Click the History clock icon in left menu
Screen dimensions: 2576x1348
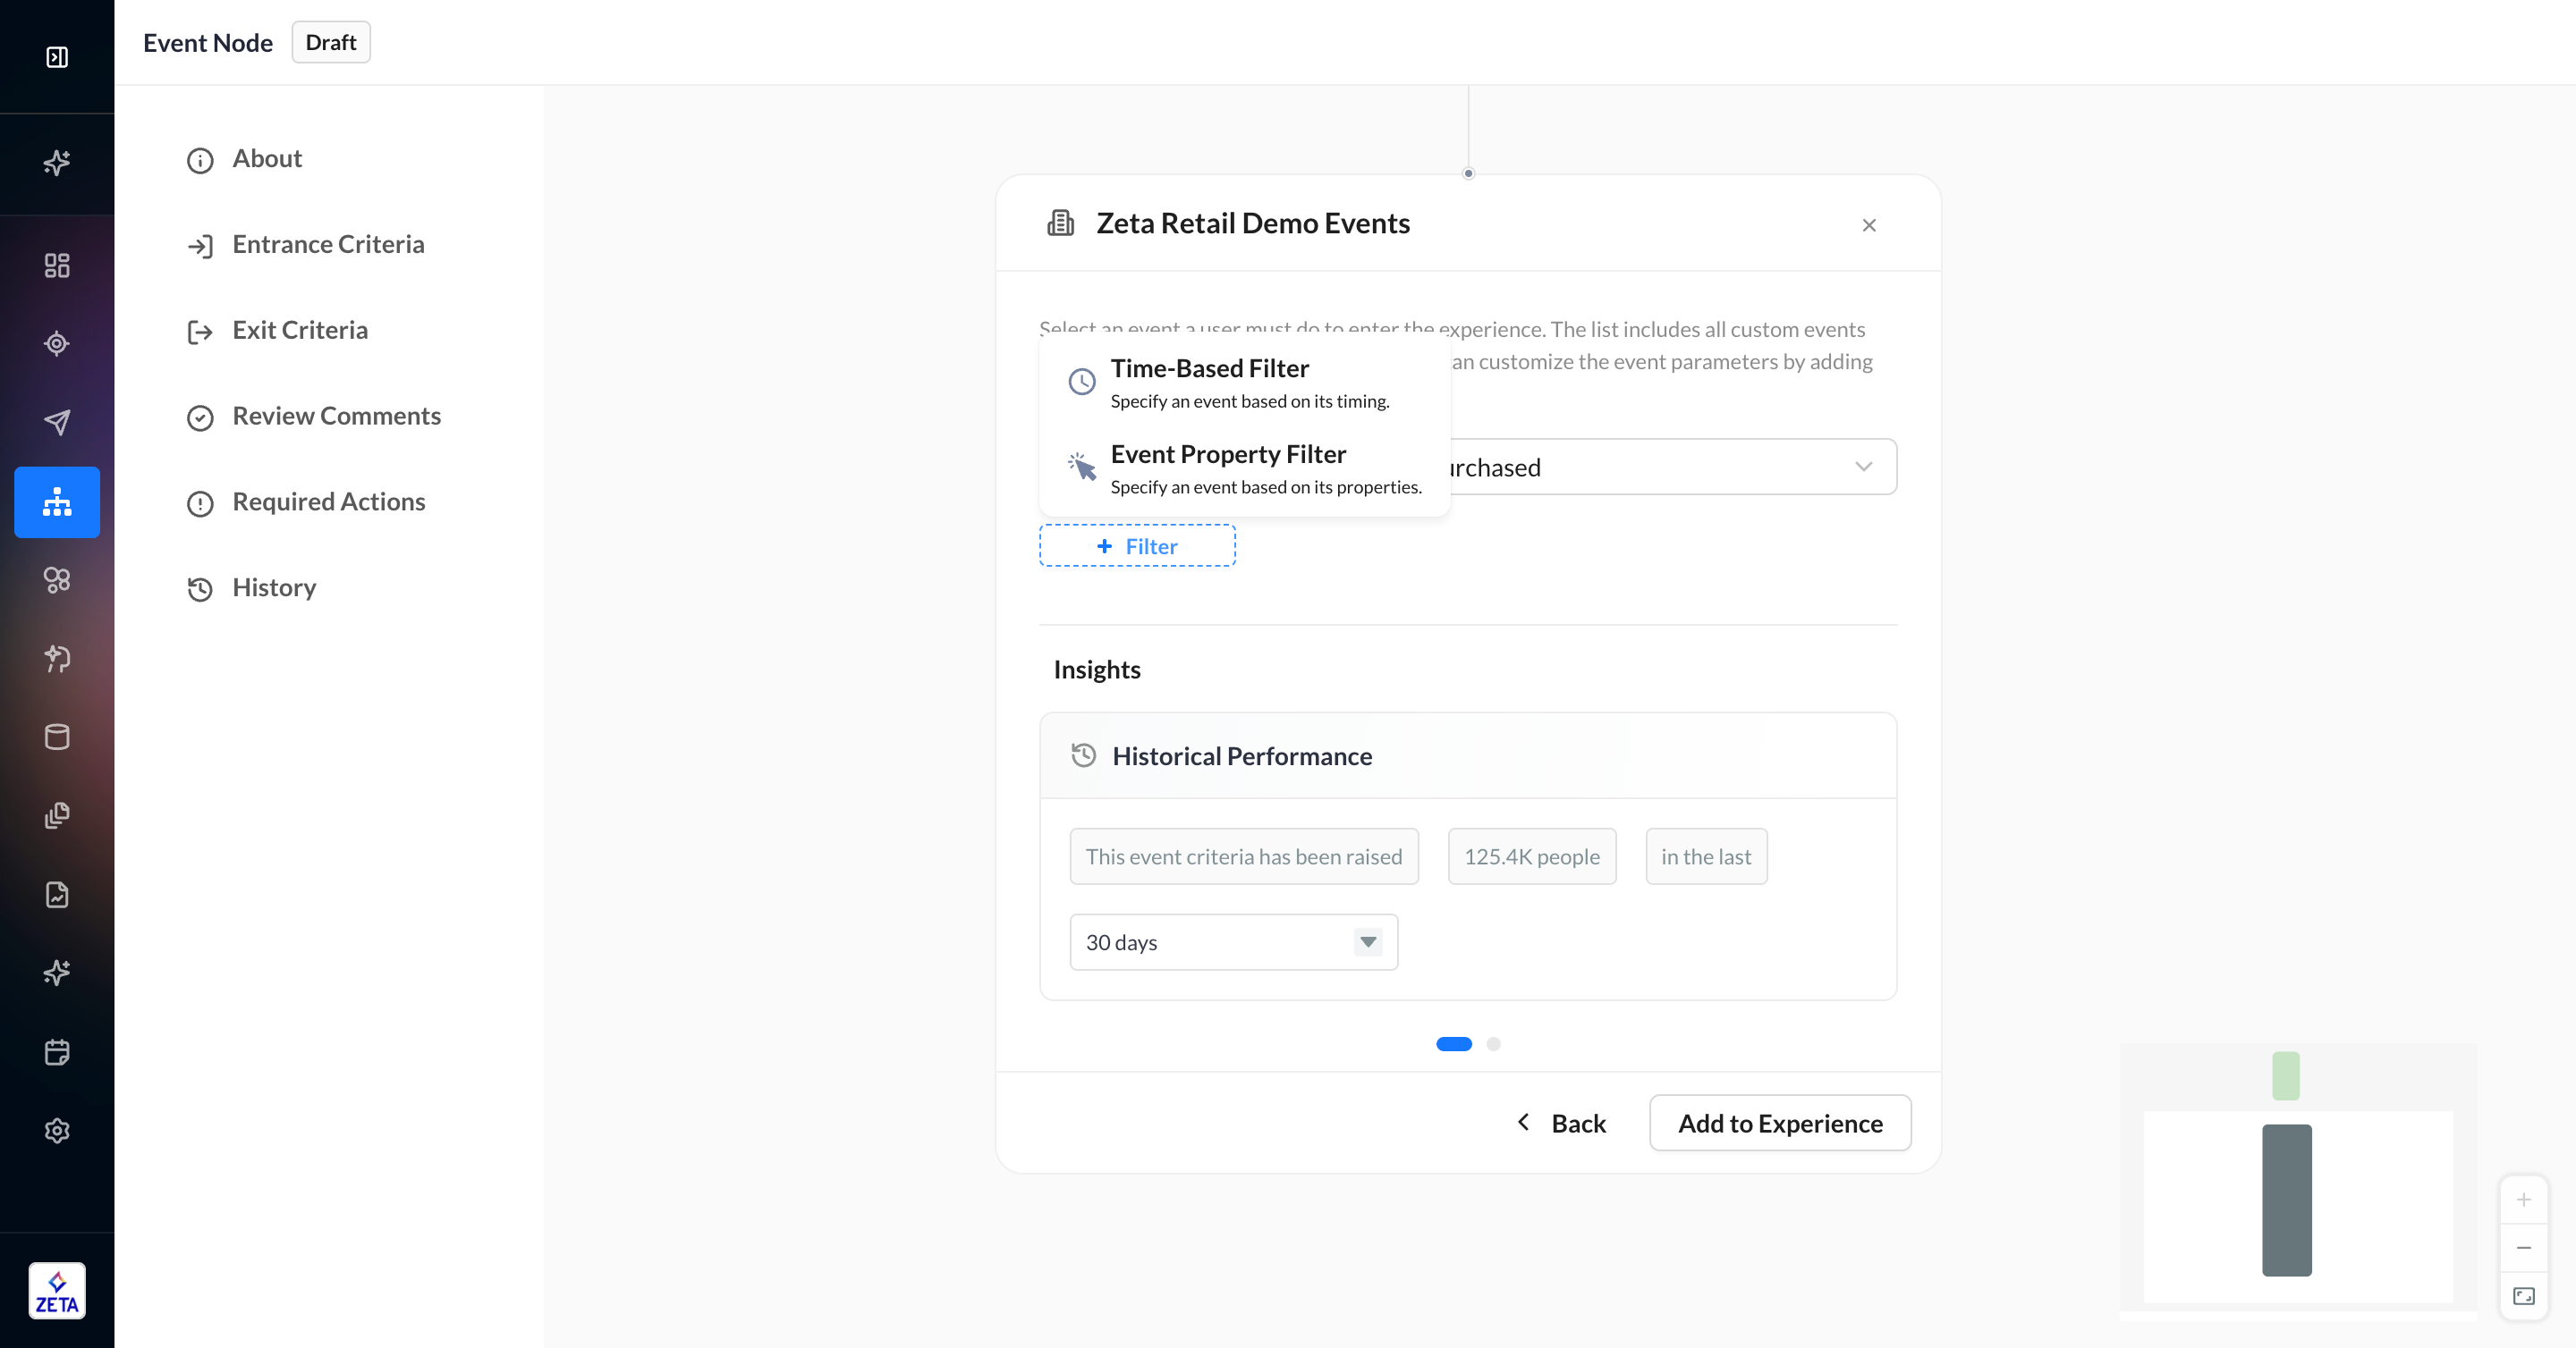click(x=200, y=590)
